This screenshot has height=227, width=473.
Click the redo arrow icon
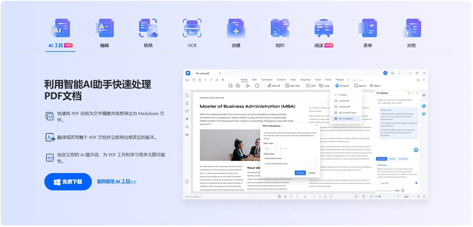[x=211, y=80]
